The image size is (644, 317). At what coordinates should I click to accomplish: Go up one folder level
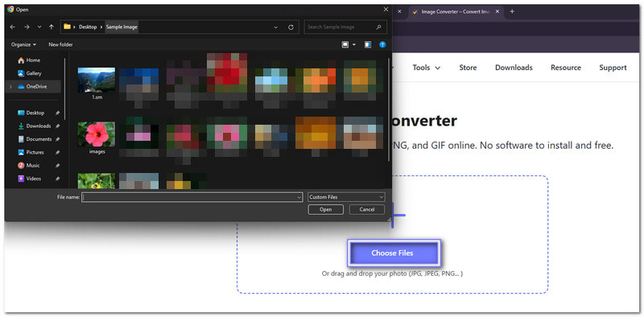[52, 27]
